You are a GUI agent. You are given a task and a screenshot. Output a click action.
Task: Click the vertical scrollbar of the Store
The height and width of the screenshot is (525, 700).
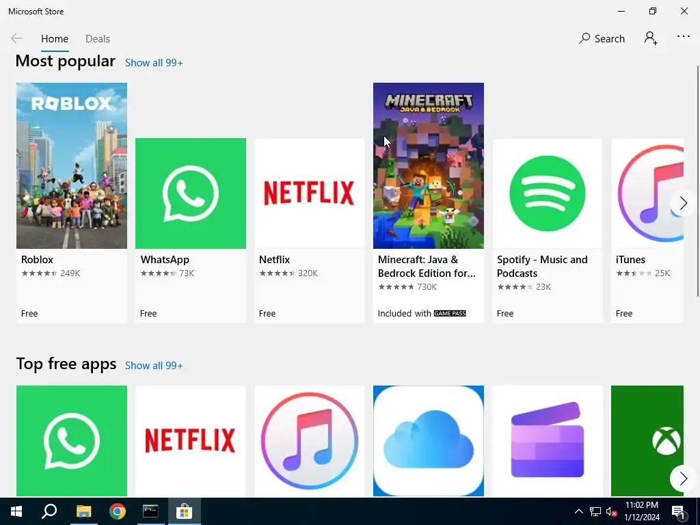point(697,180)
